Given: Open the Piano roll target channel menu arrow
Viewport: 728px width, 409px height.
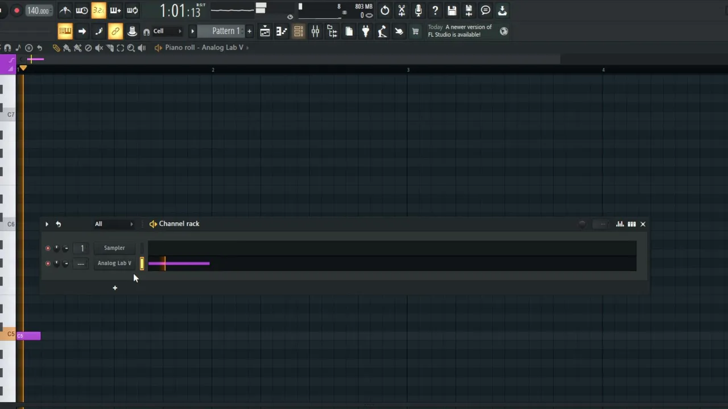Looking at the screenshot, I should click(247, 48).
